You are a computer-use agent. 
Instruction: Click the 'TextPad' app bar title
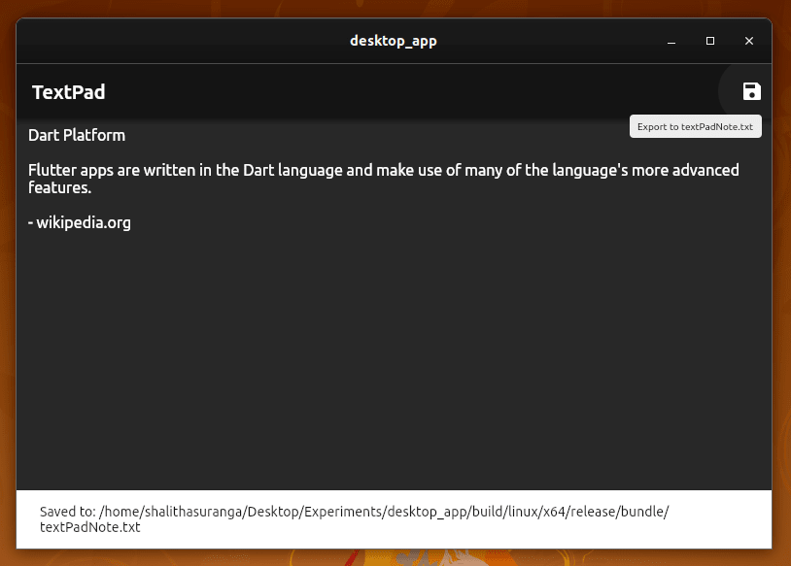tap(69, 92)
